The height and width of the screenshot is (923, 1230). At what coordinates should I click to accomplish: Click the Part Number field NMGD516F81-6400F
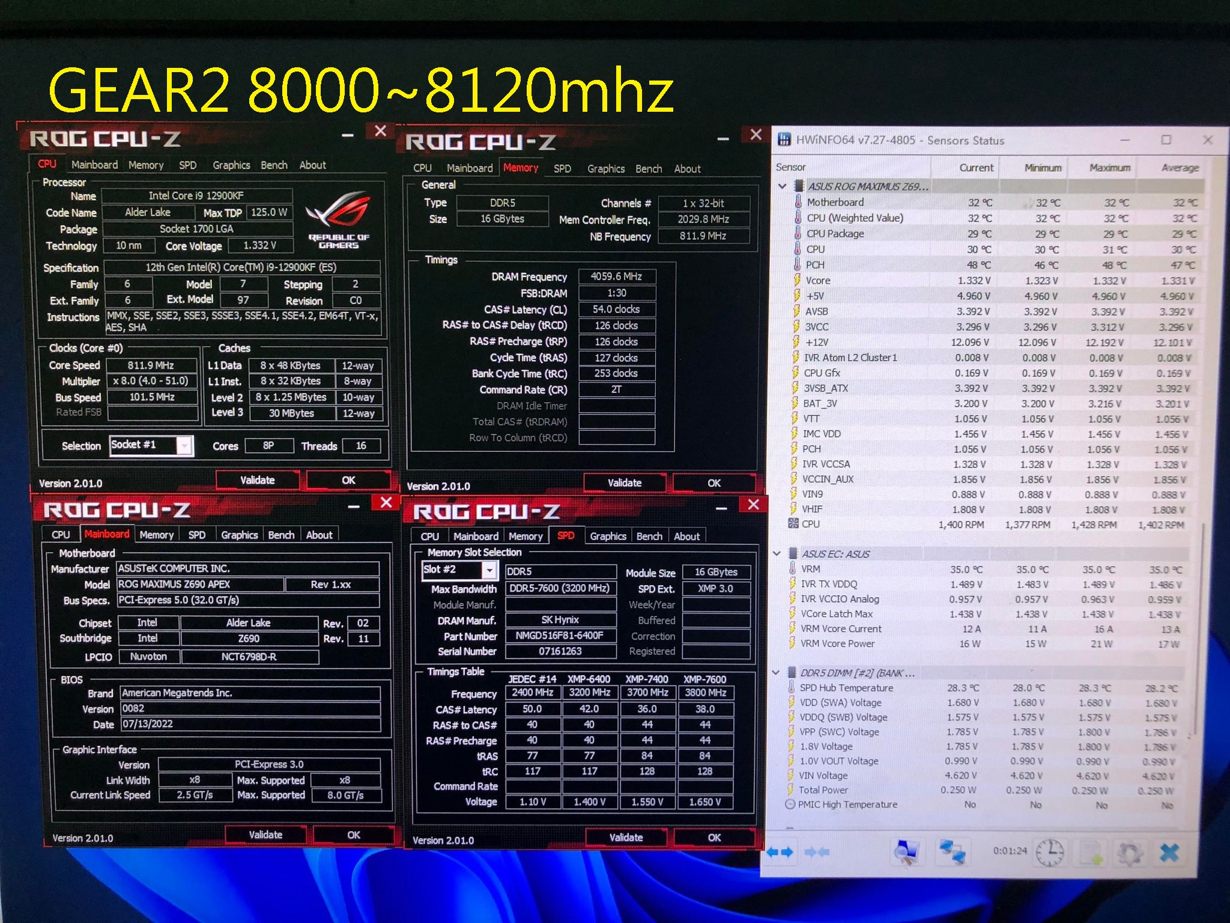coord(560,635)
